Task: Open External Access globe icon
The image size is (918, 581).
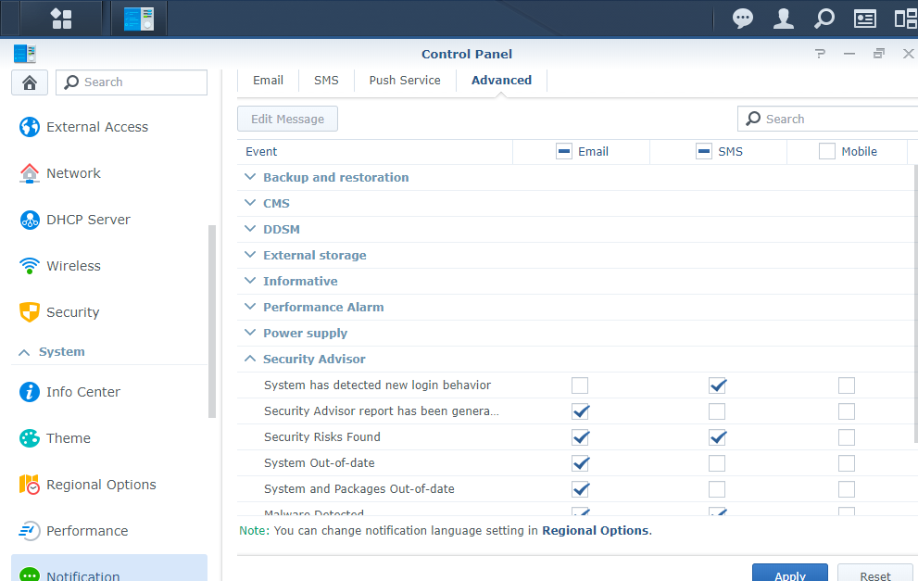Action: tap(30, 127)
